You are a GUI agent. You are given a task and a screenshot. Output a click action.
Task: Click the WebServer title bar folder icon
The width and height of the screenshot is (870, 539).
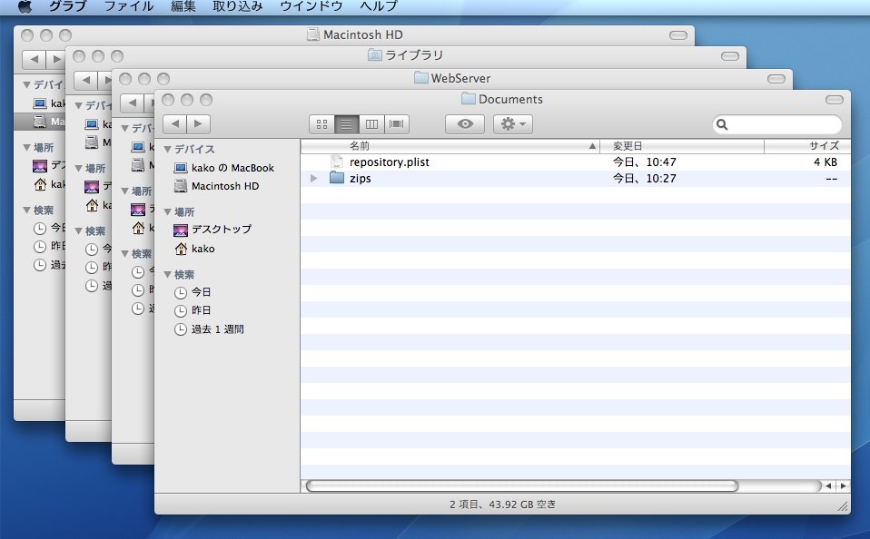pos(421,78)
